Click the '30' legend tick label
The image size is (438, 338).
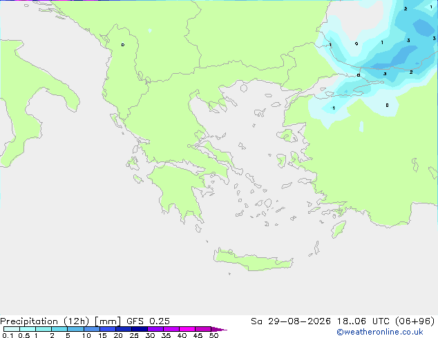[150, 335]
